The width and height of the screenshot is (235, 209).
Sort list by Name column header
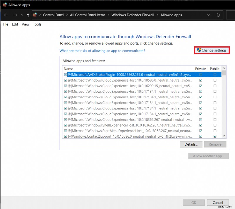pos(127,69)
